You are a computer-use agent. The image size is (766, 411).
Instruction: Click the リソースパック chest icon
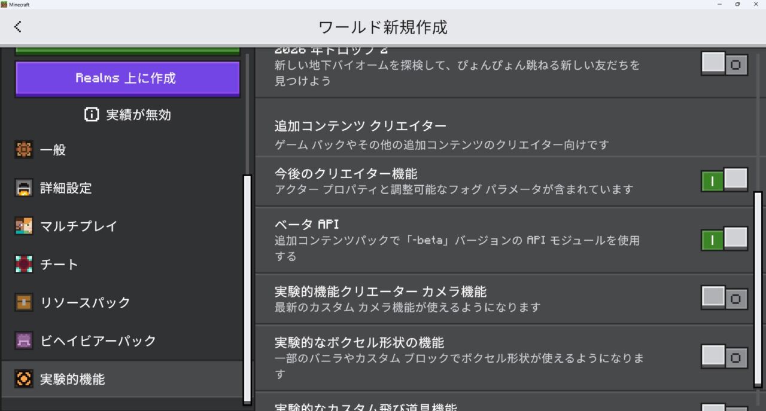pos(24,302)
